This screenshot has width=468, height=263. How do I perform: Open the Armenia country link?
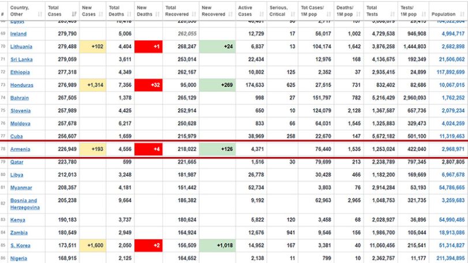click(x=20, y=149)
